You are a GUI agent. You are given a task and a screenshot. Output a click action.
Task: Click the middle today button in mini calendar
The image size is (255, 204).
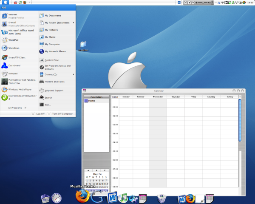pyautogui.click(x=96, y=170)
